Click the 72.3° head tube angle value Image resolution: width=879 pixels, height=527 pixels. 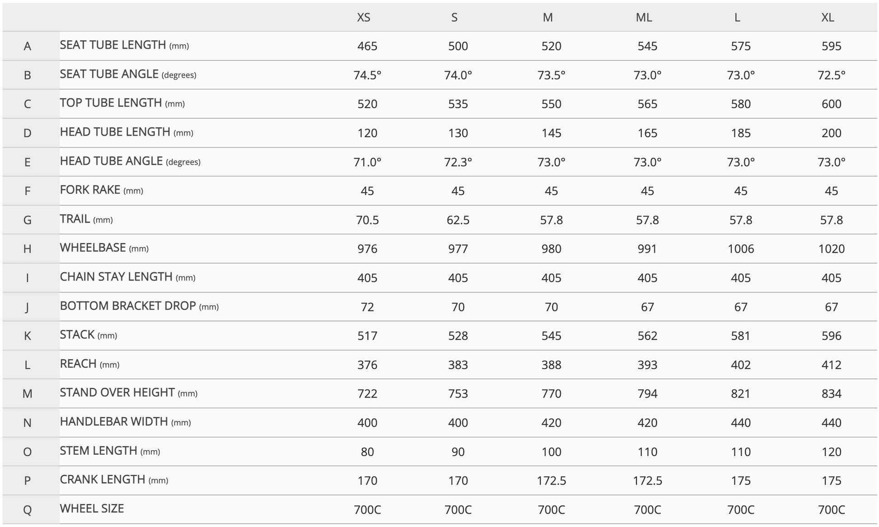coord(458,162)
